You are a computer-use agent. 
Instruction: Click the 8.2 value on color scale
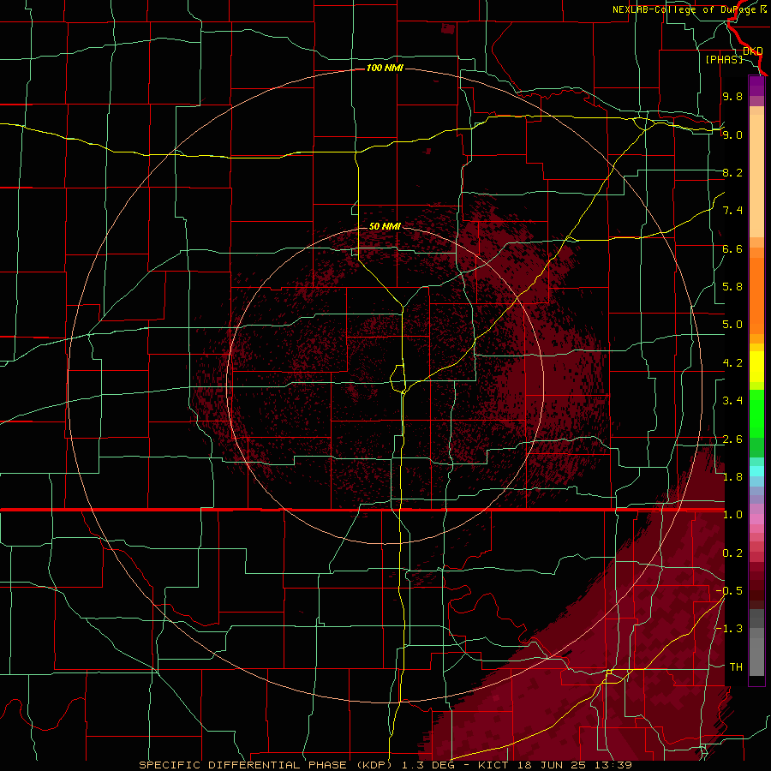point(732,172)
